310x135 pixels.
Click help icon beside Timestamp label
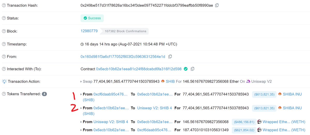(4, 44)
